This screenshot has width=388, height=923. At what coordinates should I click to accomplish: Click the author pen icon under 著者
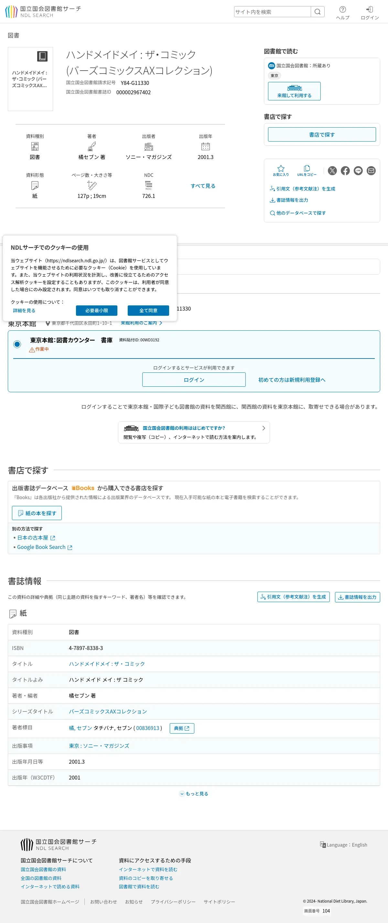[x=92, y=146]
